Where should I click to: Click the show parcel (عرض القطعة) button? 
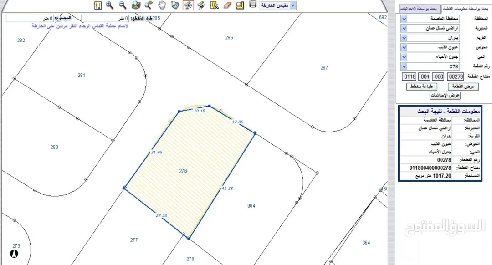(463, 87)
